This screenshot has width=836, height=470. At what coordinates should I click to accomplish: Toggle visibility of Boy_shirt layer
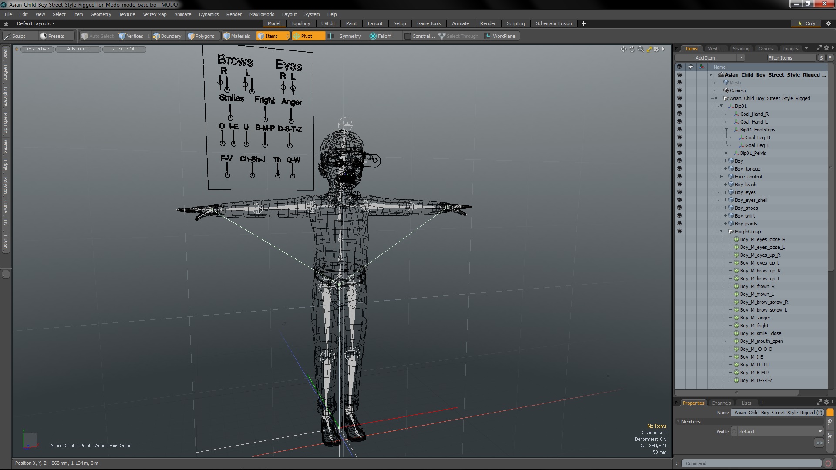tap(679, 216)
